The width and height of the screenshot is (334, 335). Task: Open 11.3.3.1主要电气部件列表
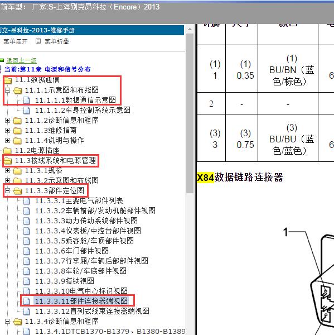79,200
